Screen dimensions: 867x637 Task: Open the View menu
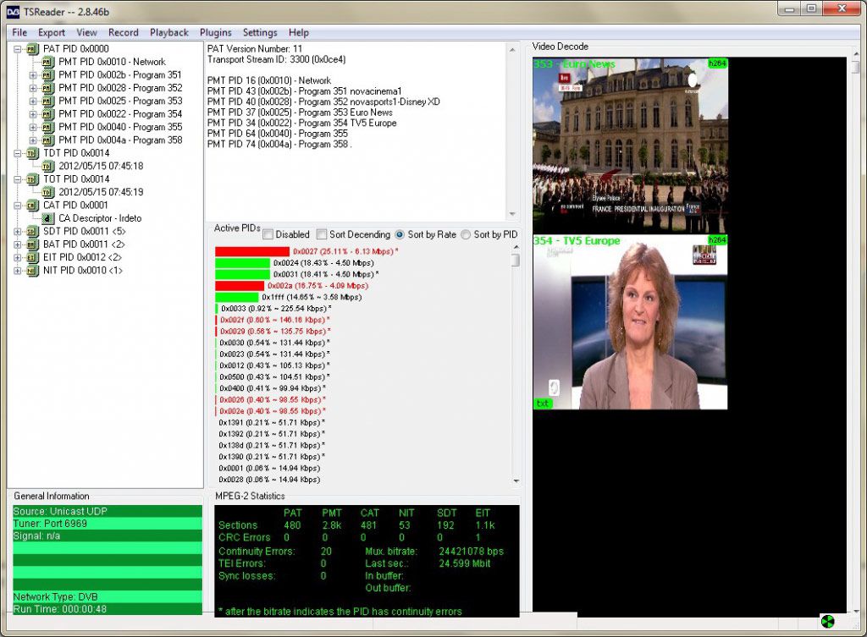coord(87,33)
